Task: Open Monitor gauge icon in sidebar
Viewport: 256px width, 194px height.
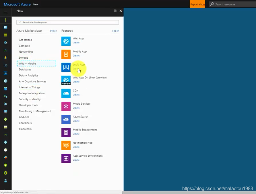Action: point(5,150)
